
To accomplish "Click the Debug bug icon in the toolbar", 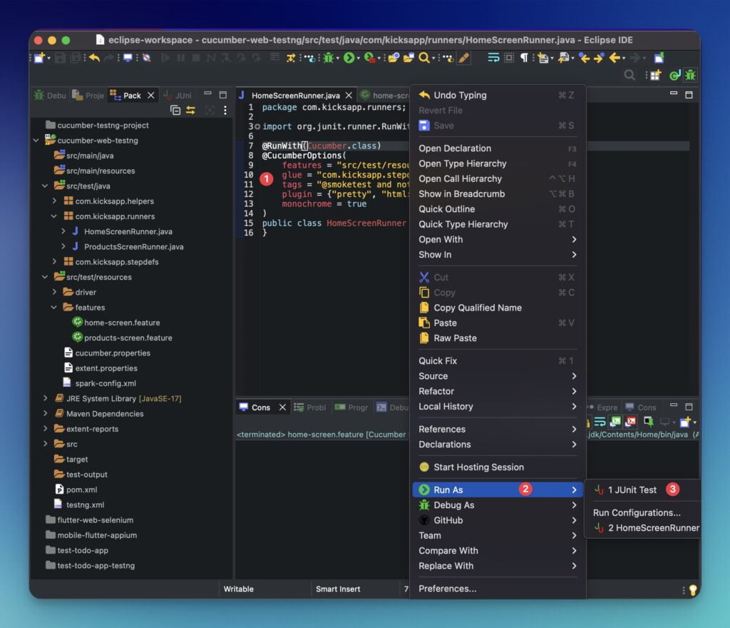I will tap(328, 58).
